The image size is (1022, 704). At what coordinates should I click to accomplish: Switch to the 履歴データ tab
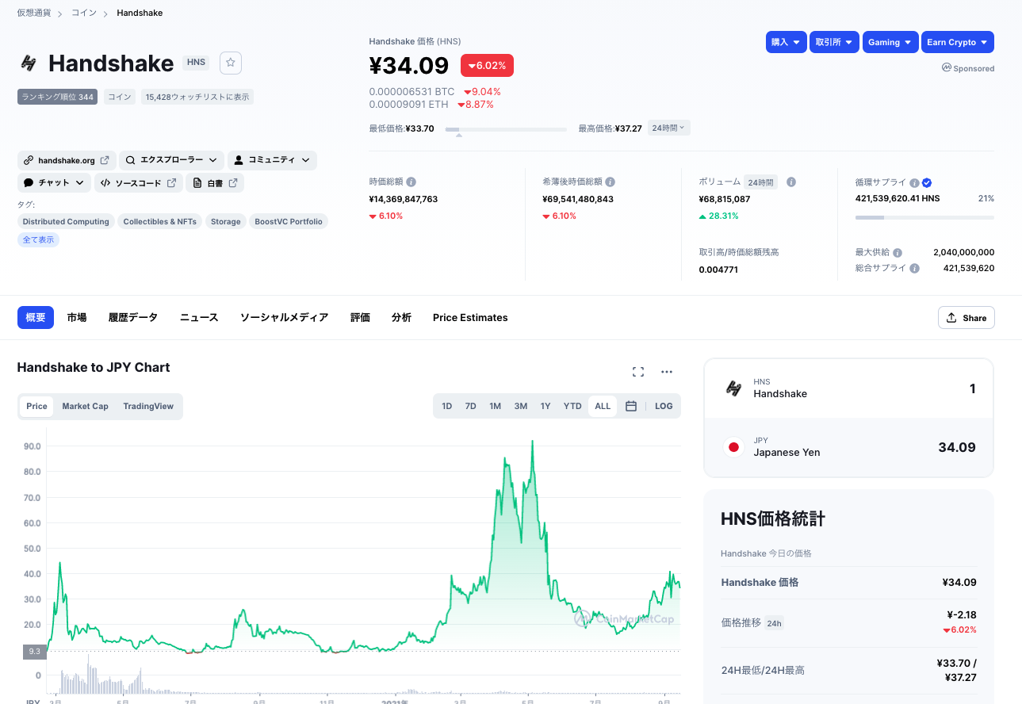(133, 317)
